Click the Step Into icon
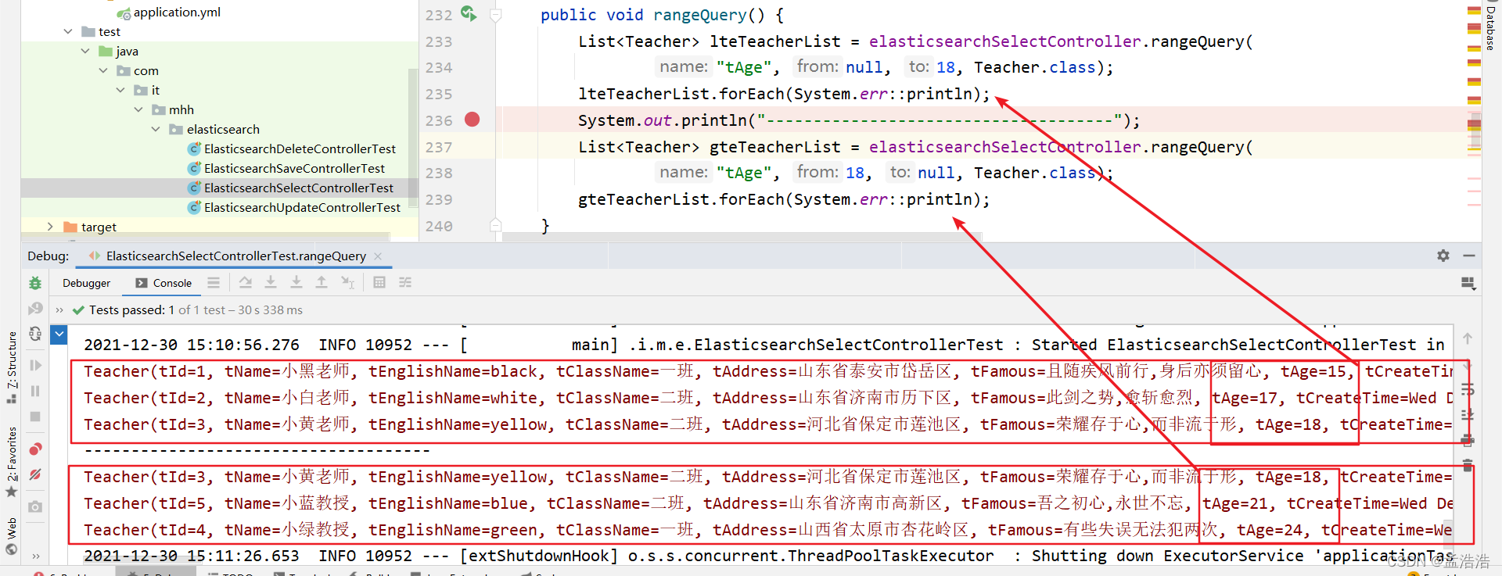 click(271, 283)
